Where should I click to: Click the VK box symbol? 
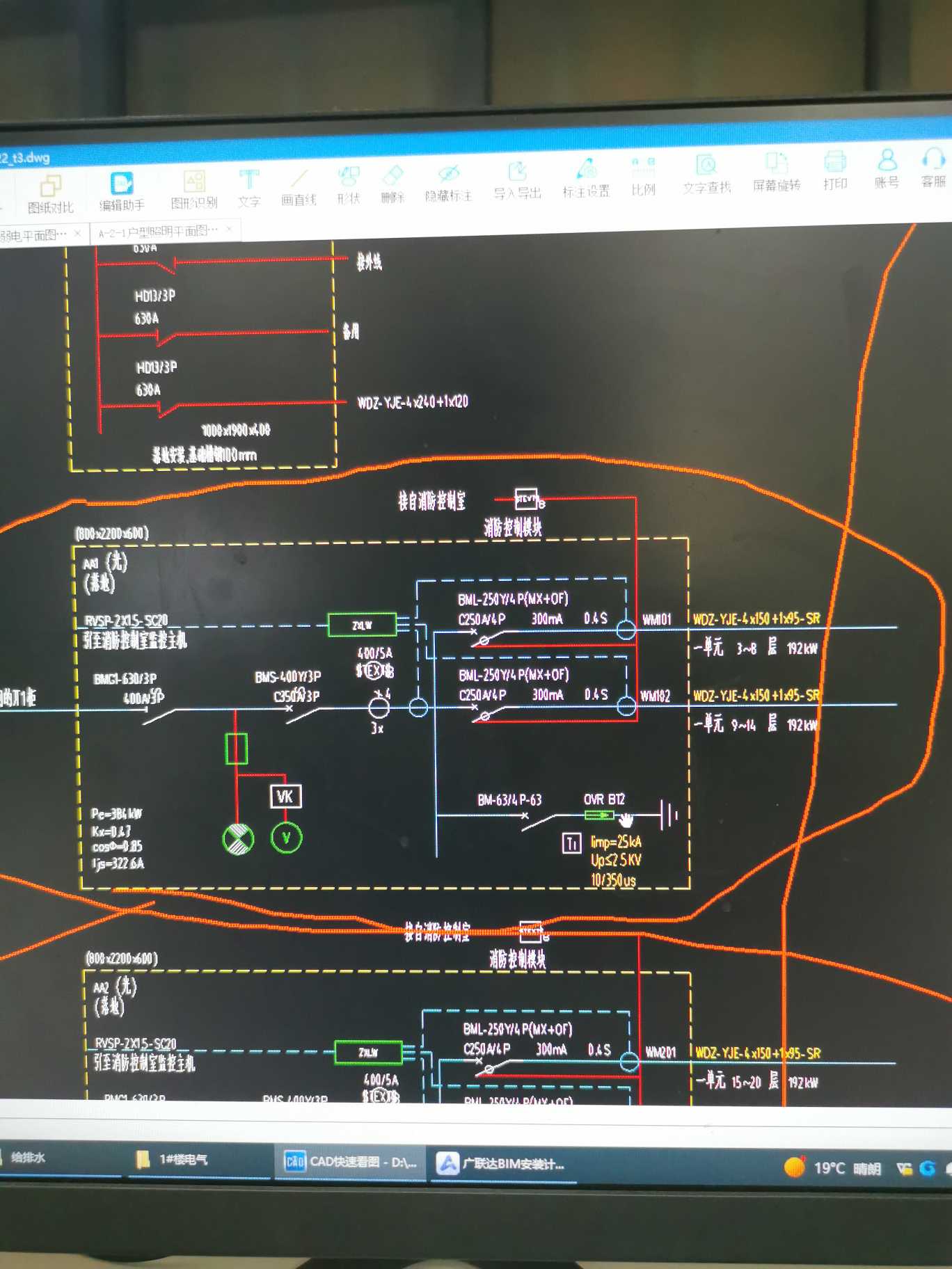pos(285,797)
